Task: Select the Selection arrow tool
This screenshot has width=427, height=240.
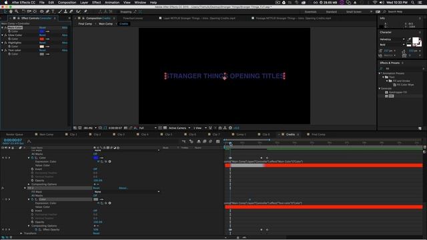Action: tap(5, 12)
